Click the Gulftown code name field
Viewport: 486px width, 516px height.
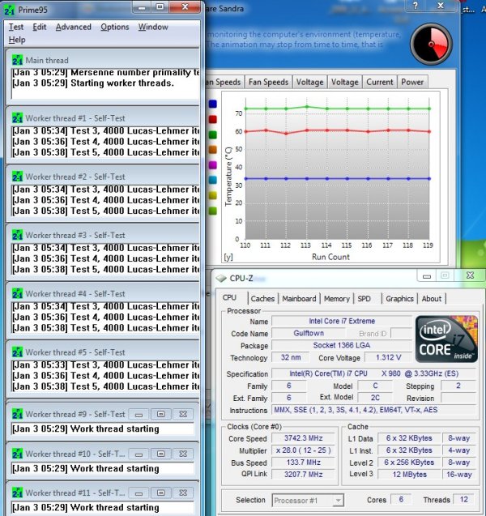[309, 333]
